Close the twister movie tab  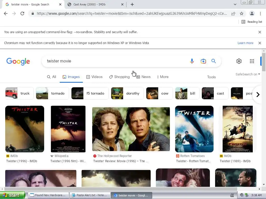tap(60, 4)
